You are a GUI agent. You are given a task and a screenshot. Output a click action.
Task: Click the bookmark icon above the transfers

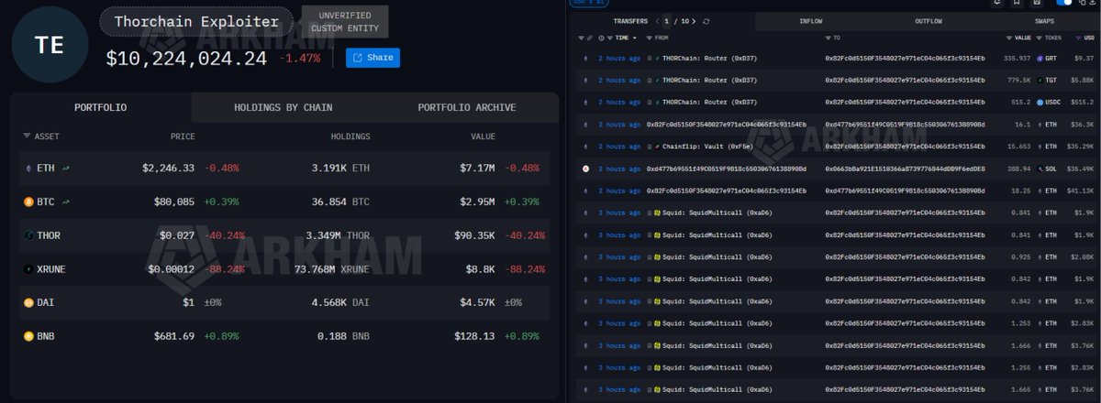point(1017,3)
